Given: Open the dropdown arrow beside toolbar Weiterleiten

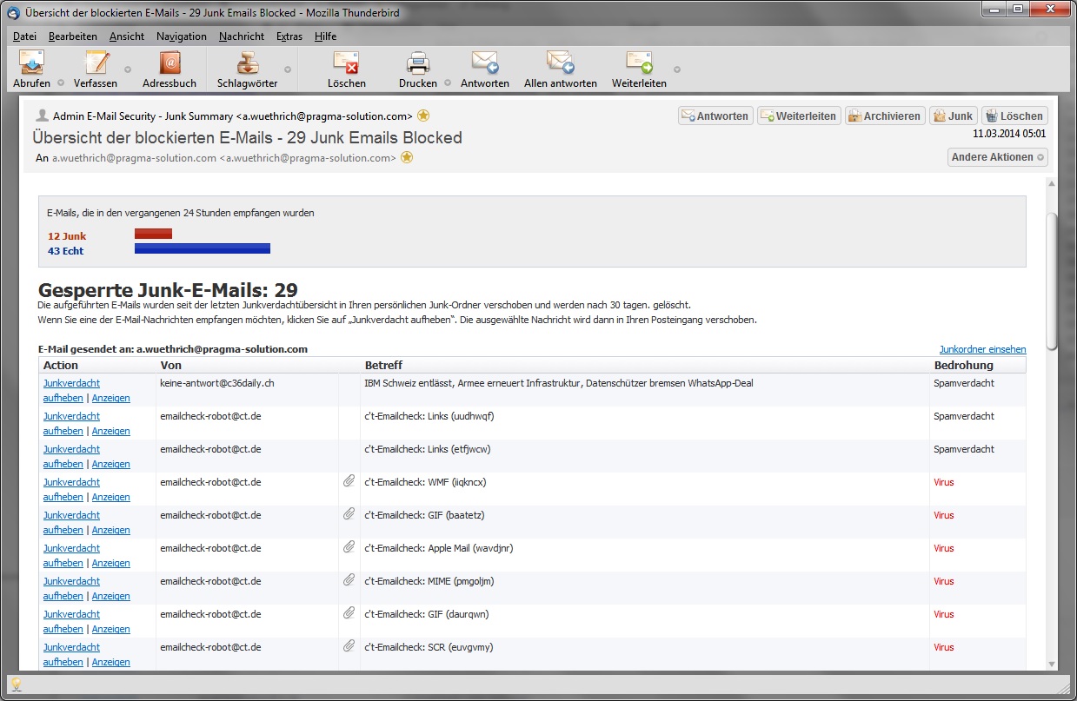Looking at the screenshot, I should pos(677,69).
